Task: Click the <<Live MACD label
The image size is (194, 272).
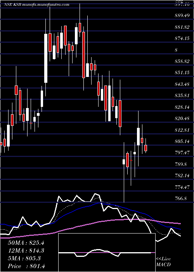Action: pos(163,262)
